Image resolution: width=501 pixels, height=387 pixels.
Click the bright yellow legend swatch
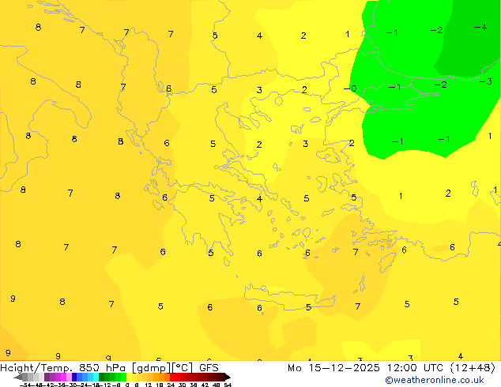[129, 377]
